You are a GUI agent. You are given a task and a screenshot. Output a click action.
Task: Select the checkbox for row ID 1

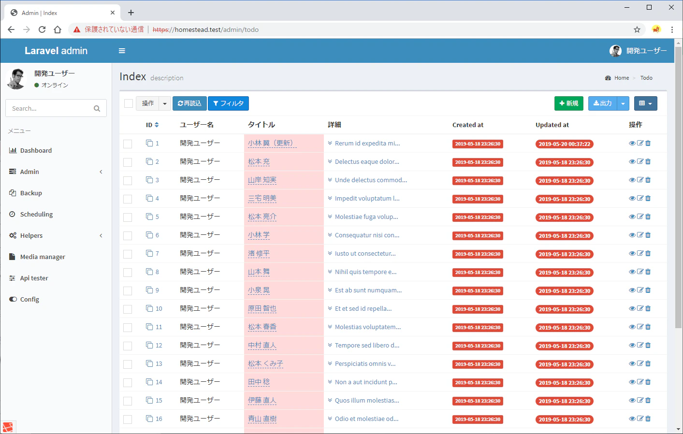pos(128,144)
